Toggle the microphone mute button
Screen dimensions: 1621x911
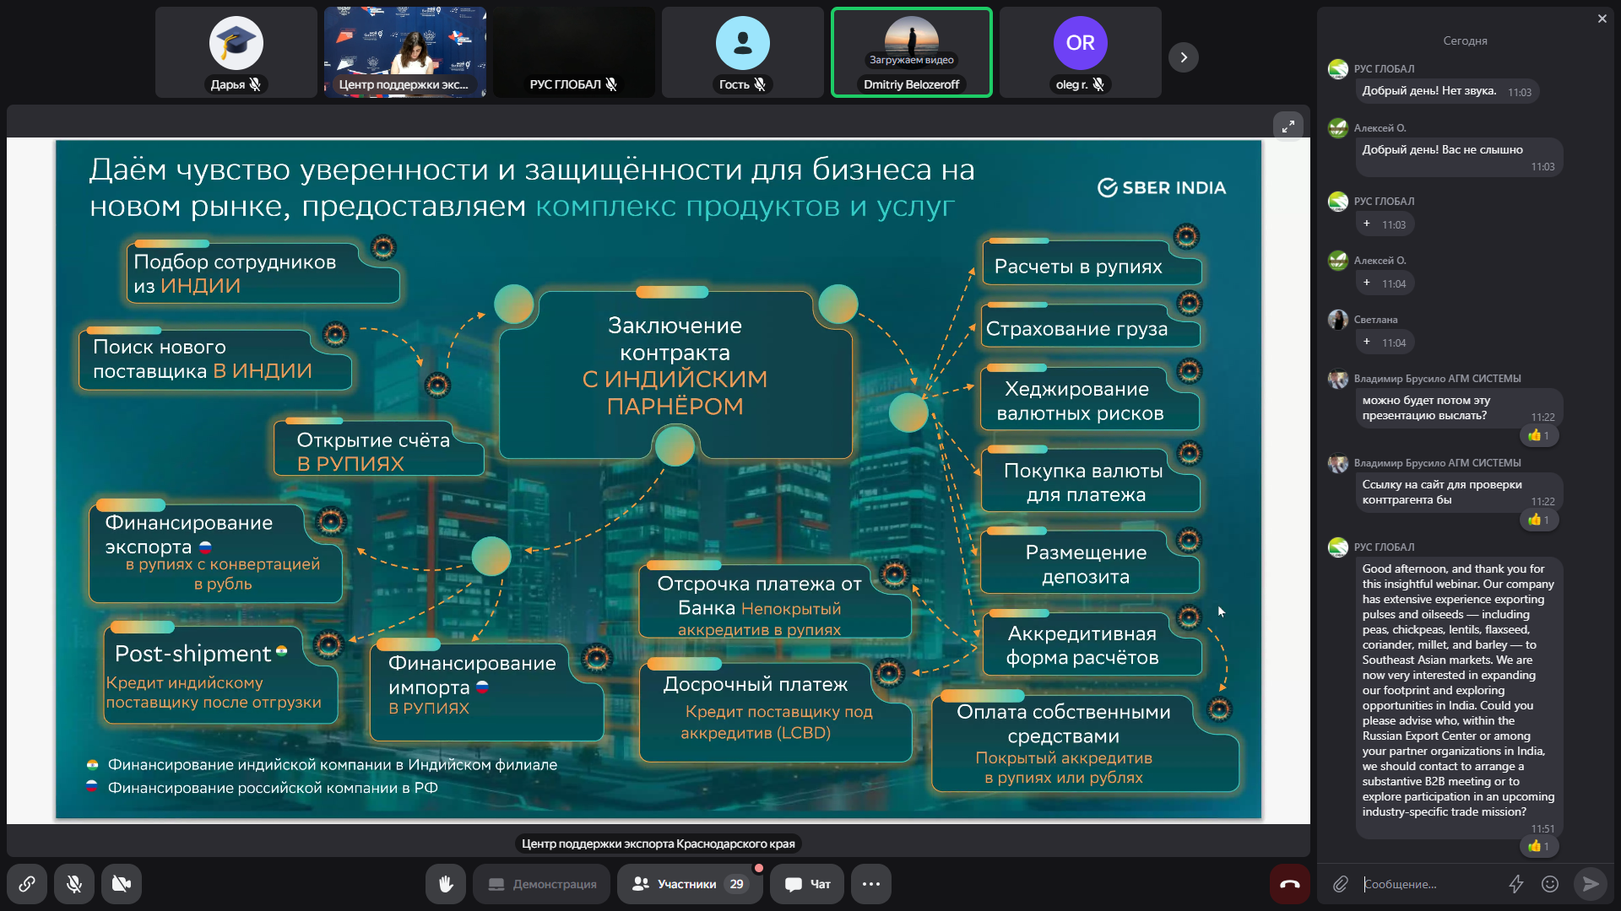[74, 884]
